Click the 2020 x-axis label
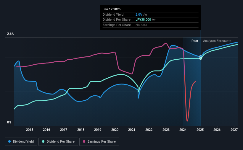 point(115,130)
